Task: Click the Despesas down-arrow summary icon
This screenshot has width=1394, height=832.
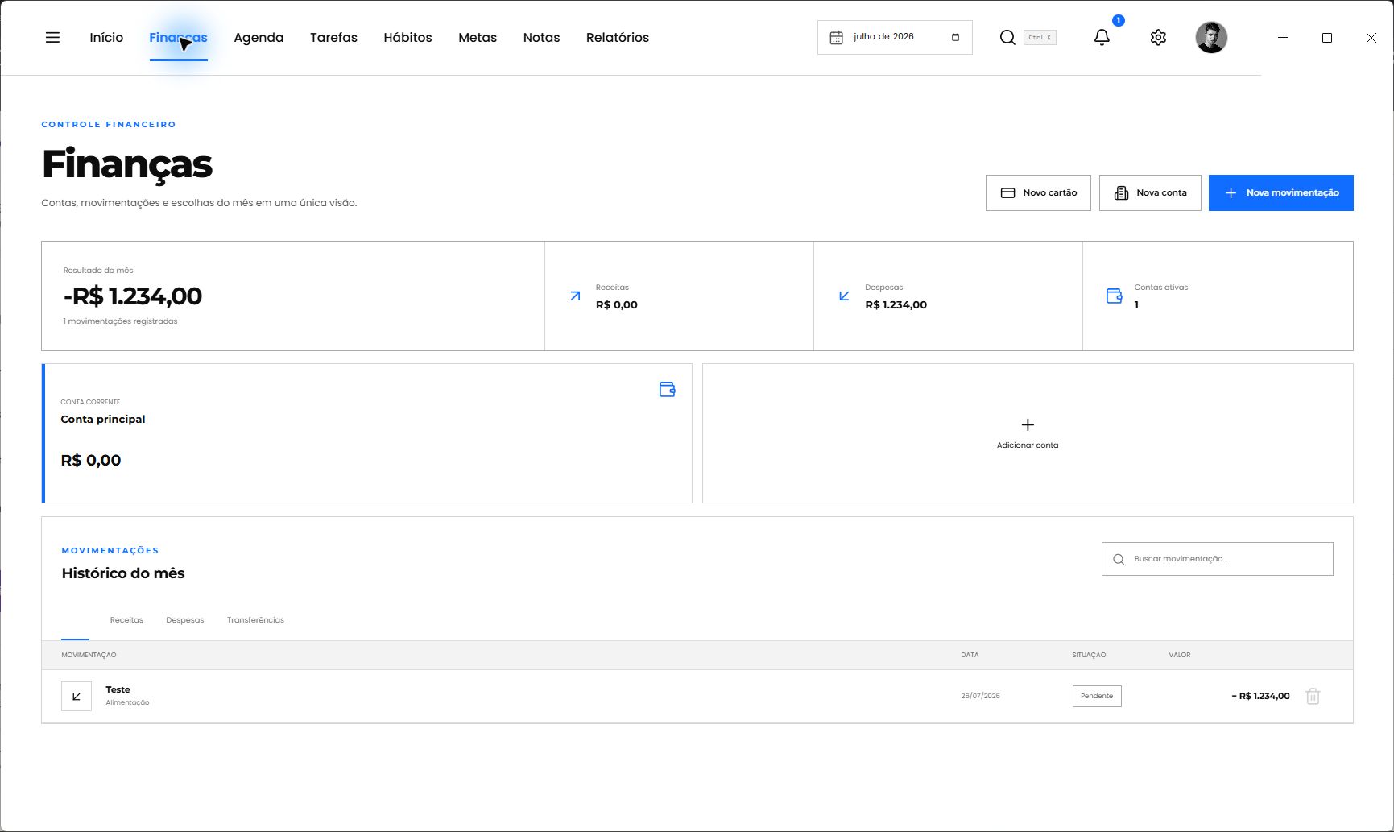Action: click(844, 296)
